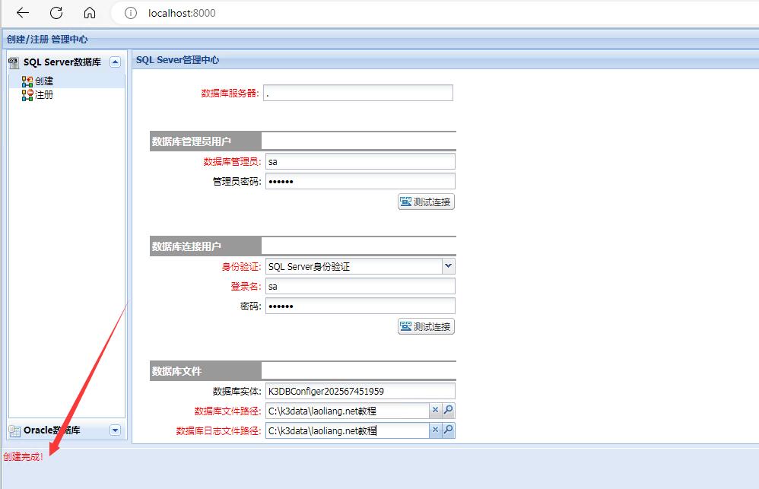Focus the 数据库日志文件路径 input field
The image size is (759, 489).
click(347, 430)
